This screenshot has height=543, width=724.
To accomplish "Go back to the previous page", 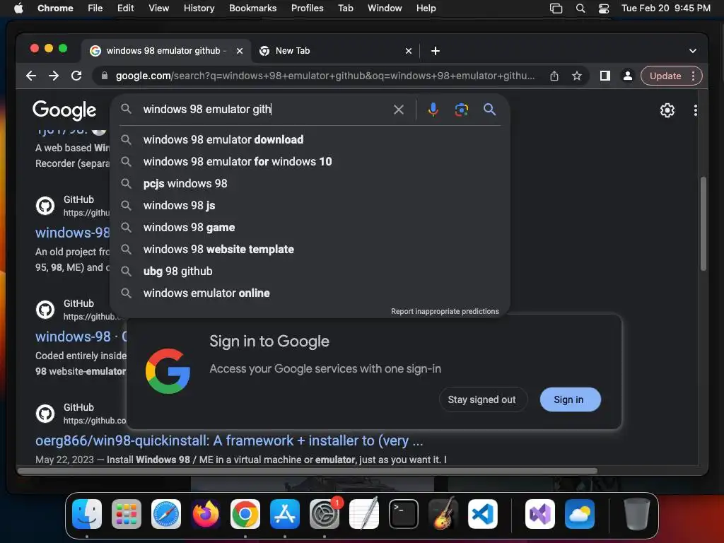I will click(31, 76).
